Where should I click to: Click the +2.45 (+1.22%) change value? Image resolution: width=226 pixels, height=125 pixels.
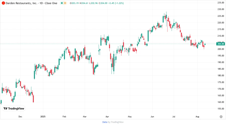(x=116, y=3)
